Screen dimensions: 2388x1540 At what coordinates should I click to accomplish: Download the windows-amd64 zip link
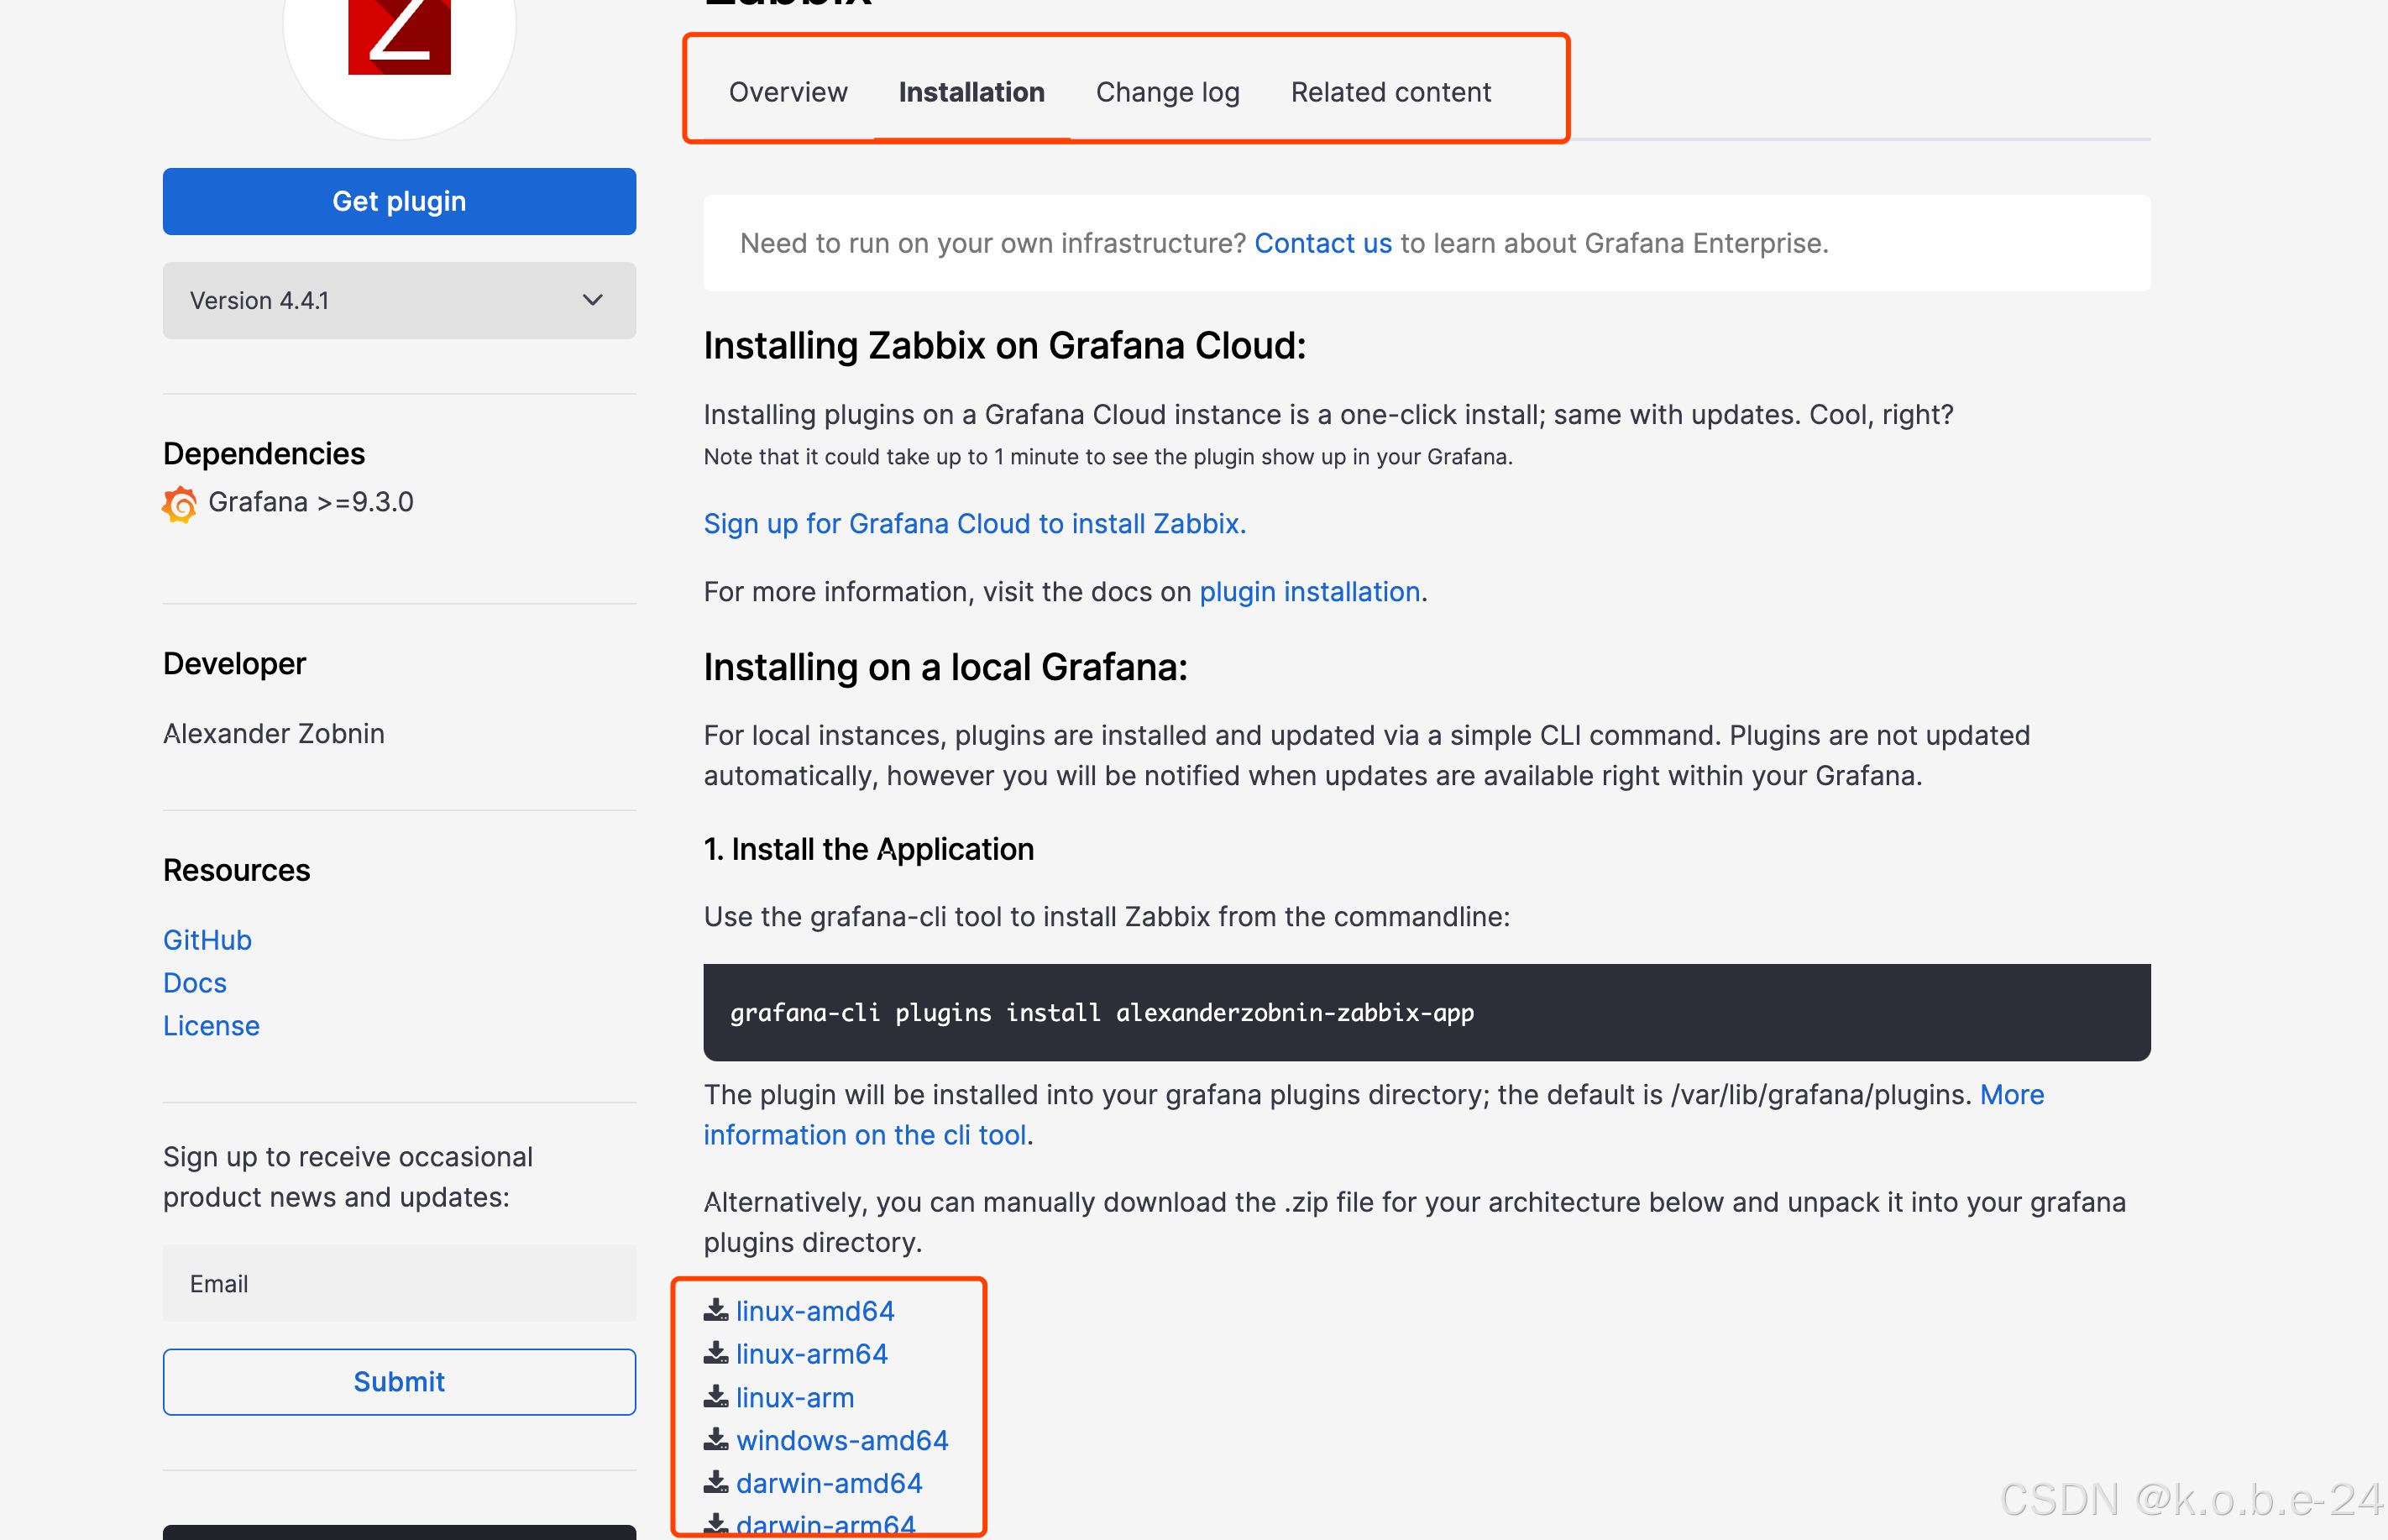click(842, 1439)
